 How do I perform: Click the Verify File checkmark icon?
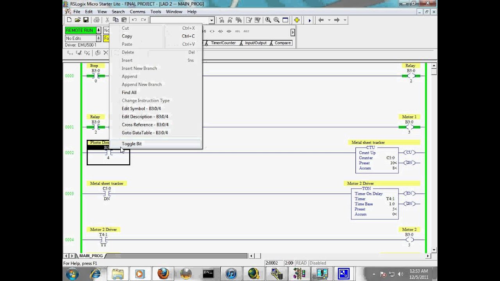click(249, 20)
